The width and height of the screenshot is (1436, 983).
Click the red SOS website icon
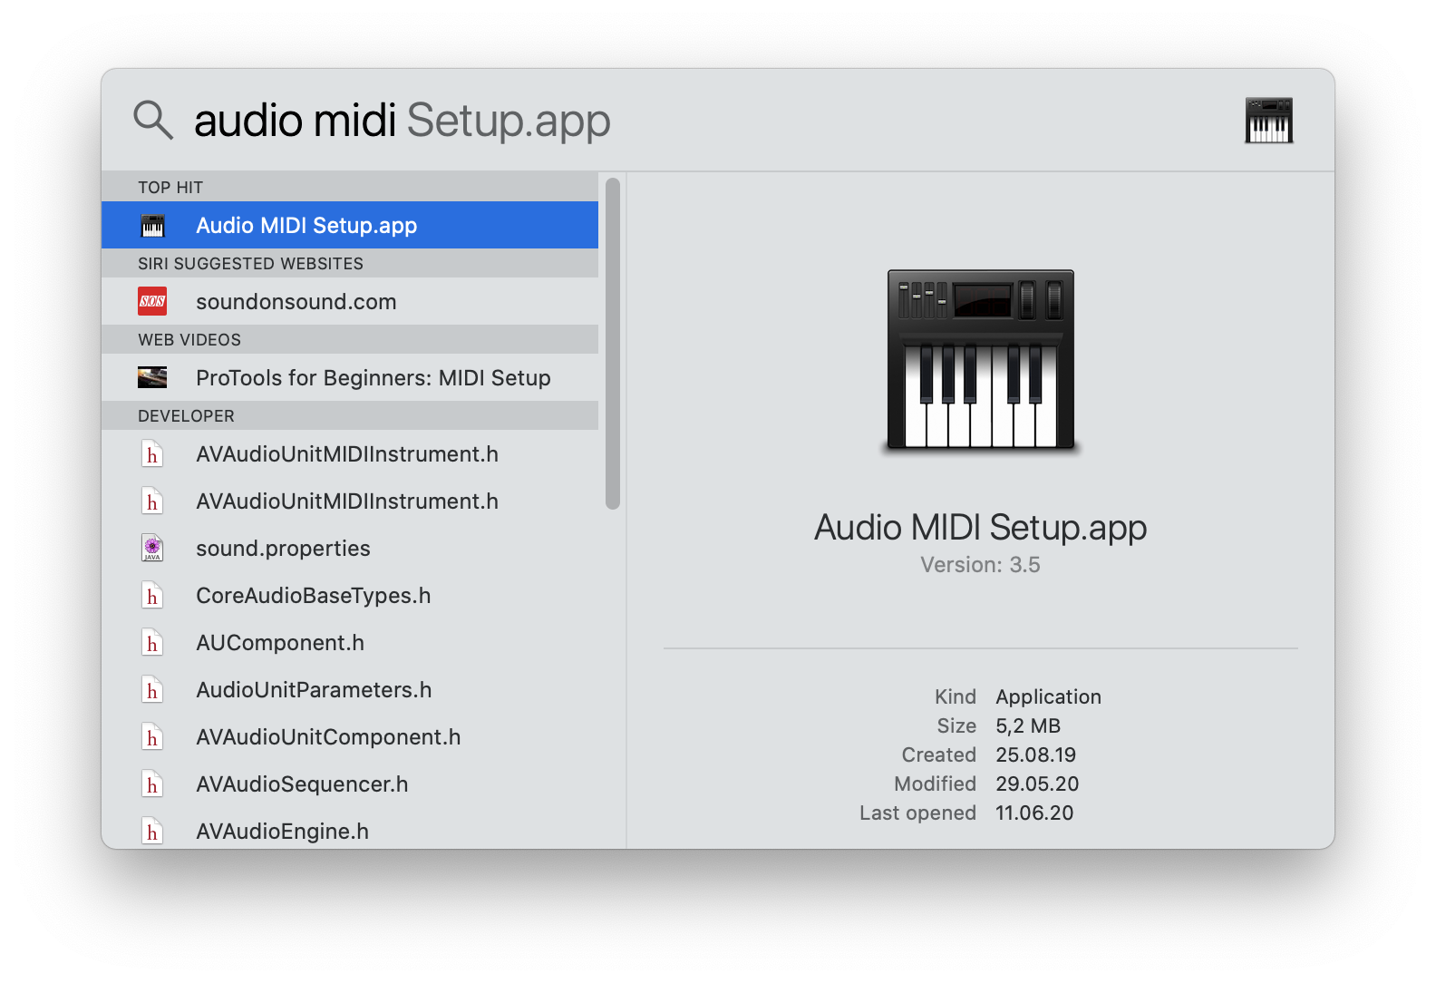152,301
